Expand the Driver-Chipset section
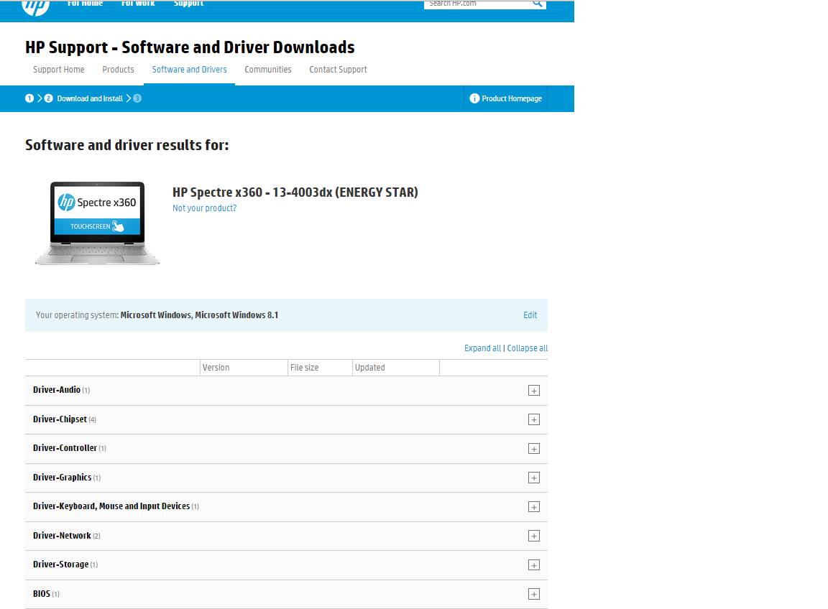 point(533,419)
